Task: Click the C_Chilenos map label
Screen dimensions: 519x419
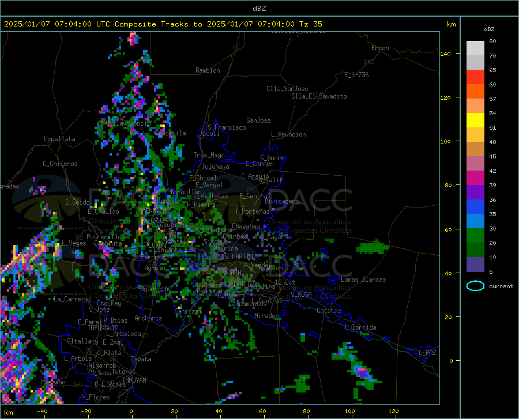Action: (x=60, y=164)
